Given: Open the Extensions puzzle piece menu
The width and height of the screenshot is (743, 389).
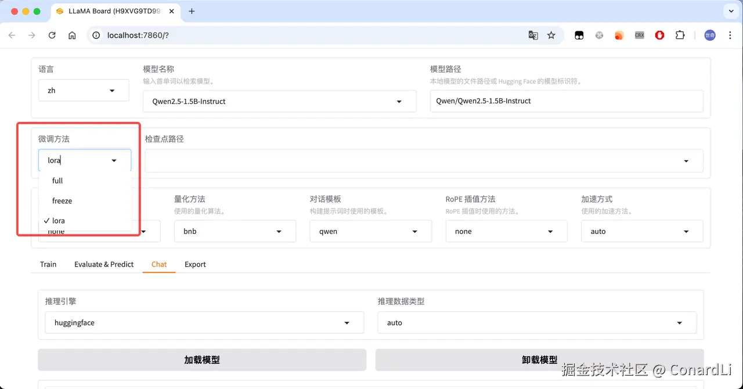Looking at the screenshot, I should click(x=680, y=35).
